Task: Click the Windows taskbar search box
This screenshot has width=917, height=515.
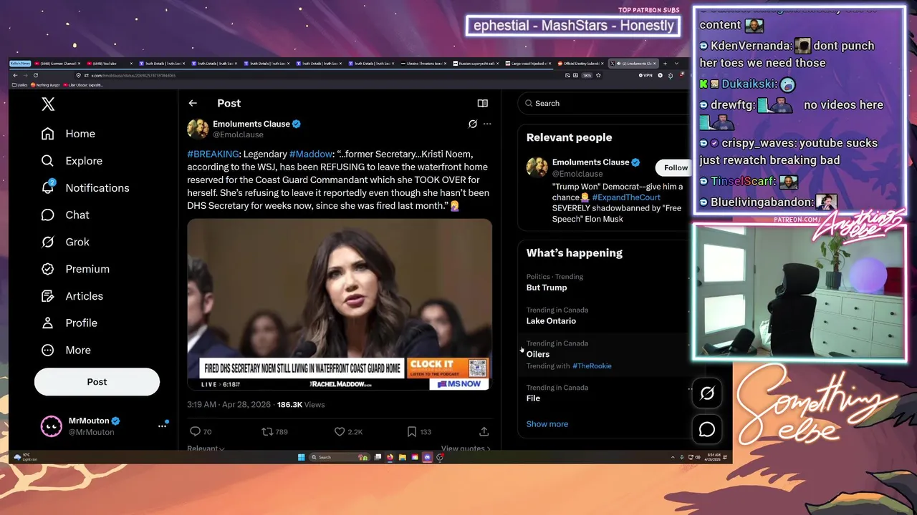Action: (338, 457)
